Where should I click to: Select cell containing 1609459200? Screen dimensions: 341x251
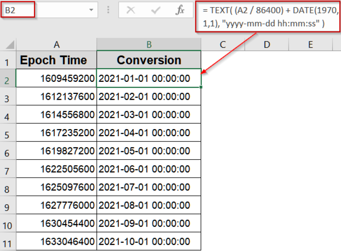coord(56,78)
